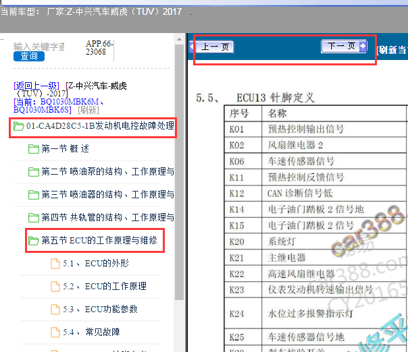The height and width of the screenshot is (352, 408).
Task: Click the folder icon beside 第一节 概述
Action: [34, 149]
